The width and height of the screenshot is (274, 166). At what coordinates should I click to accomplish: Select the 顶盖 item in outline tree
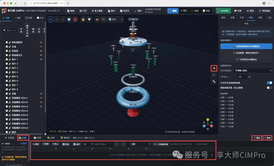(x=14, y=94)
